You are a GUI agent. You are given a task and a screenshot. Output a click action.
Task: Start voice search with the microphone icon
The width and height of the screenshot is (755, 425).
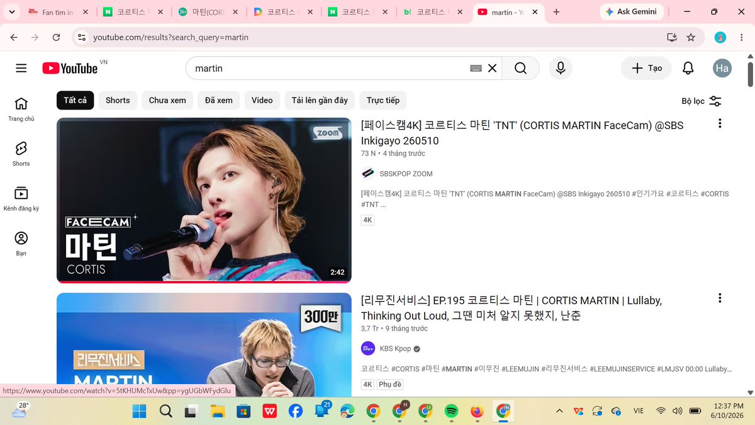click(x=561, y=68)
